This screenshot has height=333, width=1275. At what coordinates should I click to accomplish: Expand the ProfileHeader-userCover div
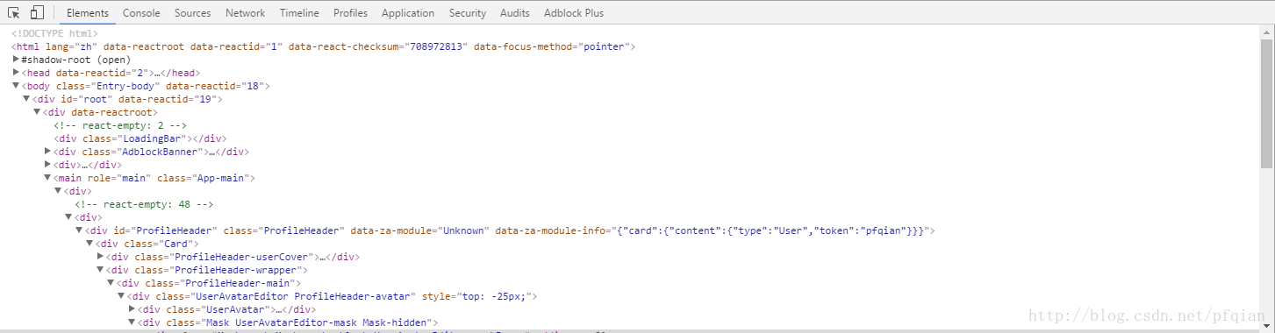100,257
